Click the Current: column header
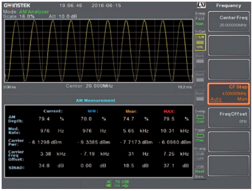The width and height of the screenshot is (252, 191). [53, 111]
